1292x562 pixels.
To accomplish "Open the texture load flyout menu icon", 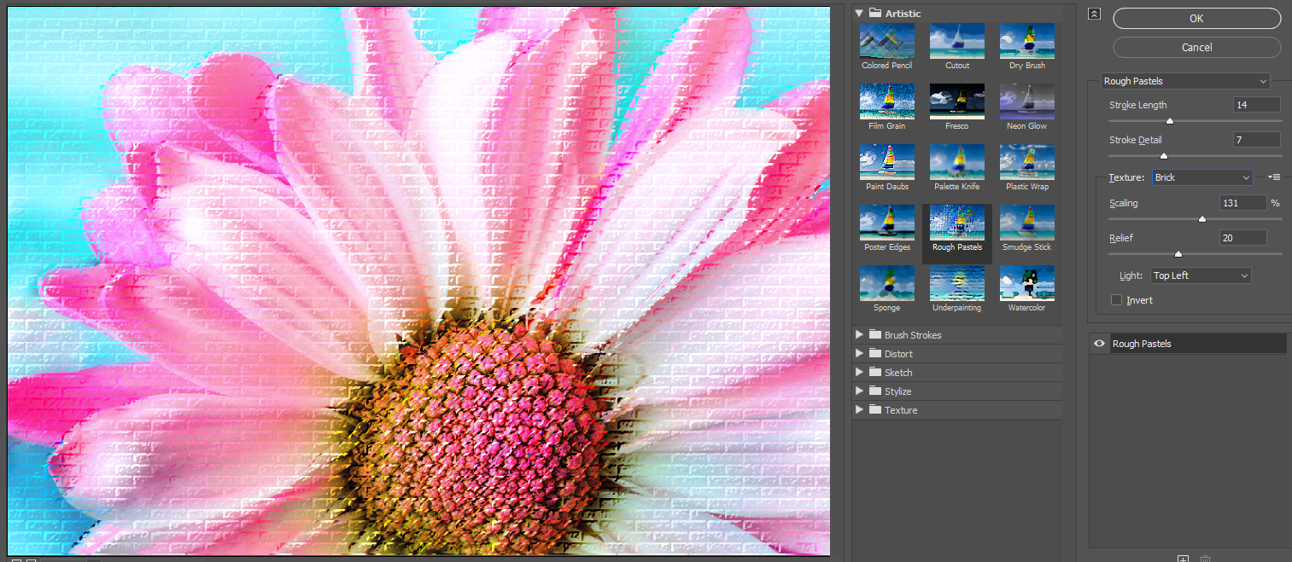I will point(1274,177).
